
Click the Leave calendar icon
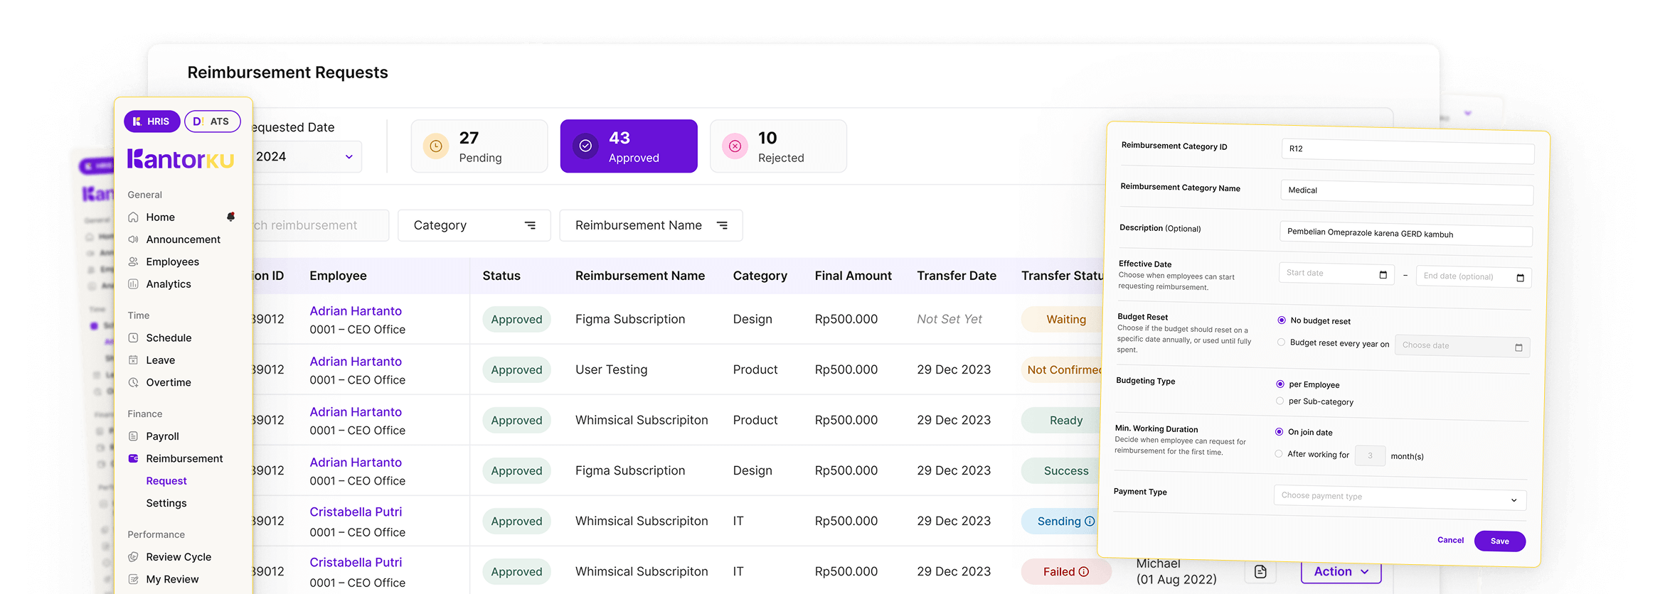pyautogui.click(x=133, y=360)
